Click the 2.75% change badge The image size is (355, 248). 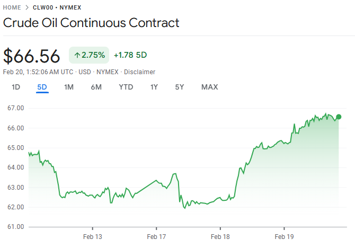(89, 55)
